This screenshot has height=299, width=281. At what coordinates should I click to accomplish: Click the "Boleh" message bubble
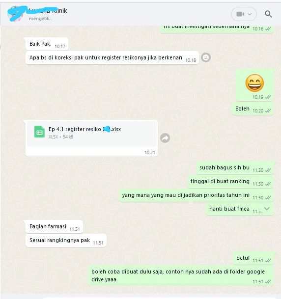point(253,109)
